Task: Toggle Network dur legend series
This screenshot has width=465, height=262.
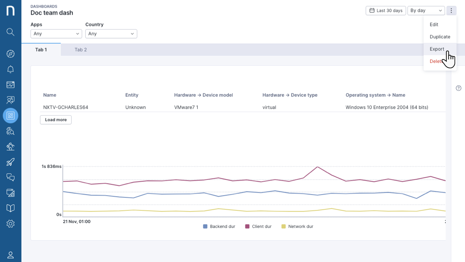Action: [297, 226]
